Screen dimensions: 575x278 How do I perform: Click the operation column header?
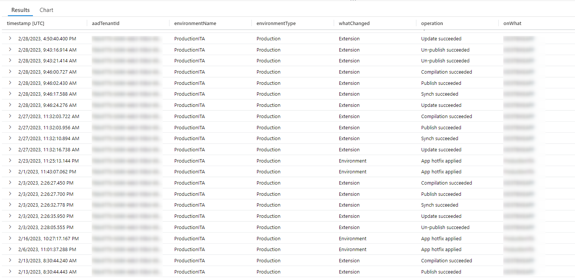pos(432,24)
